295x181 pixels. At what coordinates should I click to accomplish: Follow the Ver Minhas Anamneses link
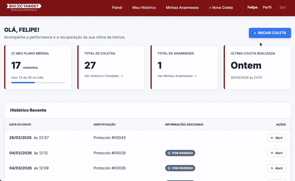click(177, 76)
